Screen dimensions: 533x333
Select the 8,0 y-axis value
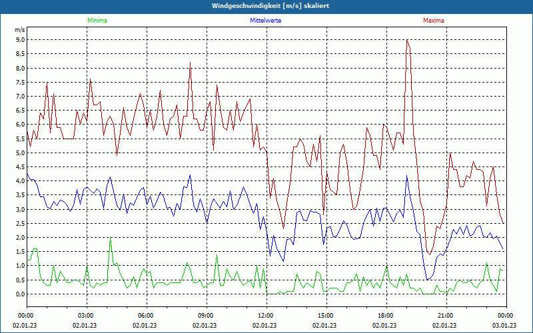[21, 68]
